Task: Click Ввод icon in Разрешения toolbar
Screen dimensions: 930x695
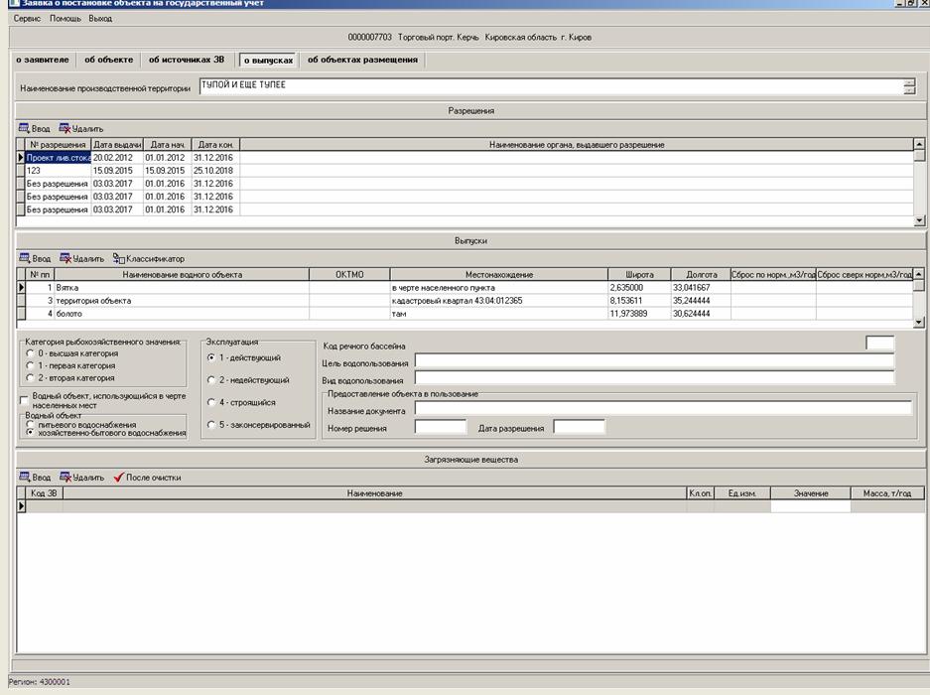Action: point(25,128)
